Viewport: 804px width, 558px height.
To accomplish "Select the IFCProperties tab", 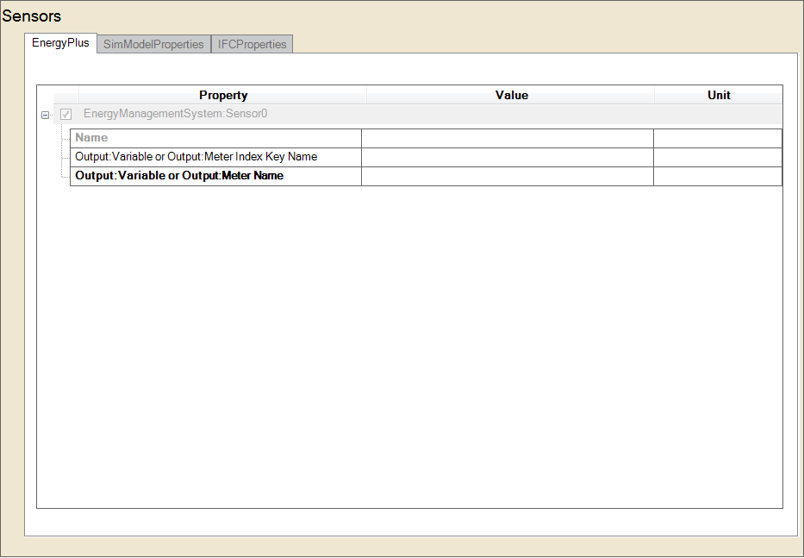I will pyautogui.click(x=252, y=44).
